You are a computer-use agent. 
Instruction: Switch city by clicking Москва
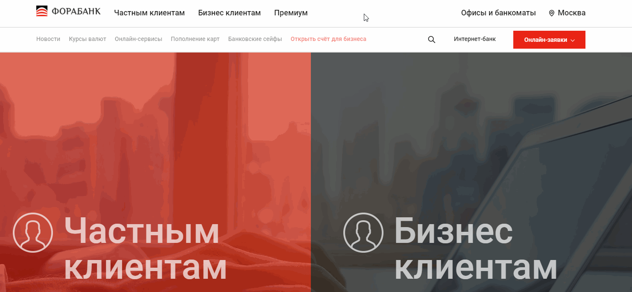(x=571, y=12)
